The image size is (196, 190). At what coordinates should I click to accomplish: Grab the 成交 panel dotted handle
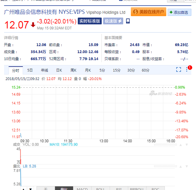pos(166,145)
